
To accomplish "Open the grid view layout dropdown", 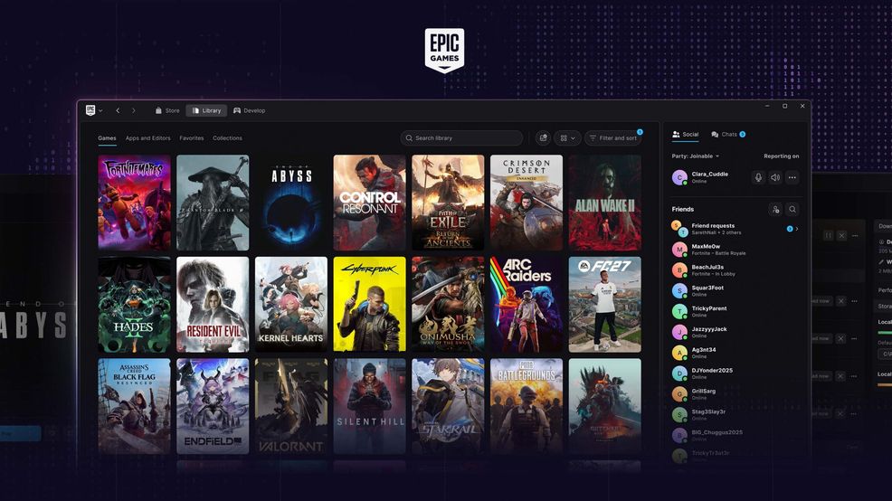I will click(x=567, y=137).
